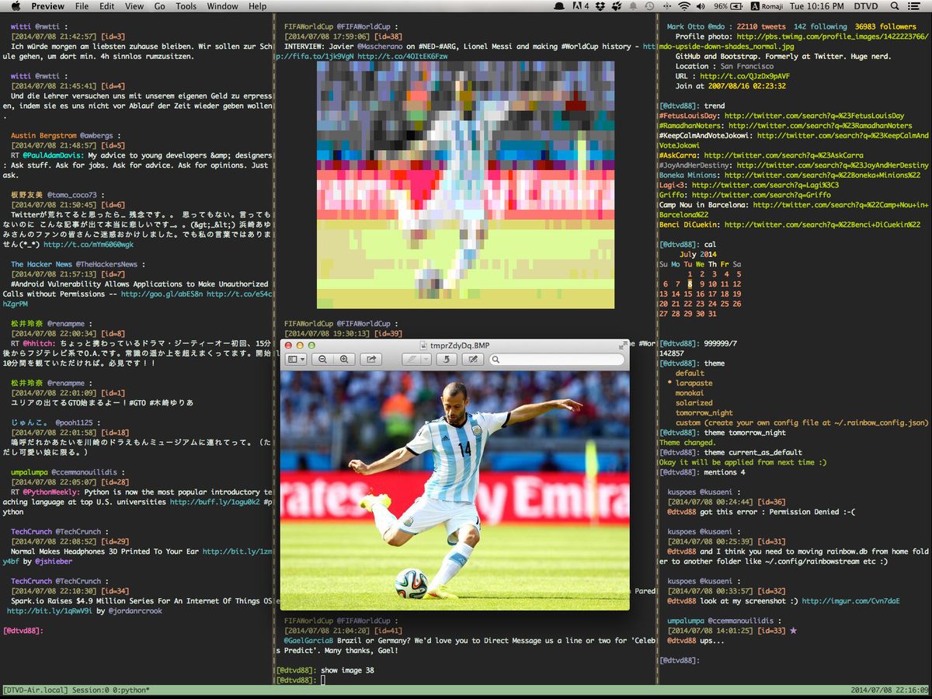
Task: Click the zoom out magnifier button
Action: [322, 360]
